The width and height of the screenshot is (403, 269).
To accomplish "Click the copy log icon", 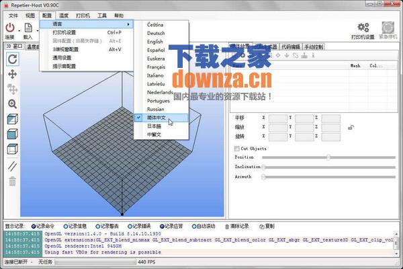I will pos(262,227).
